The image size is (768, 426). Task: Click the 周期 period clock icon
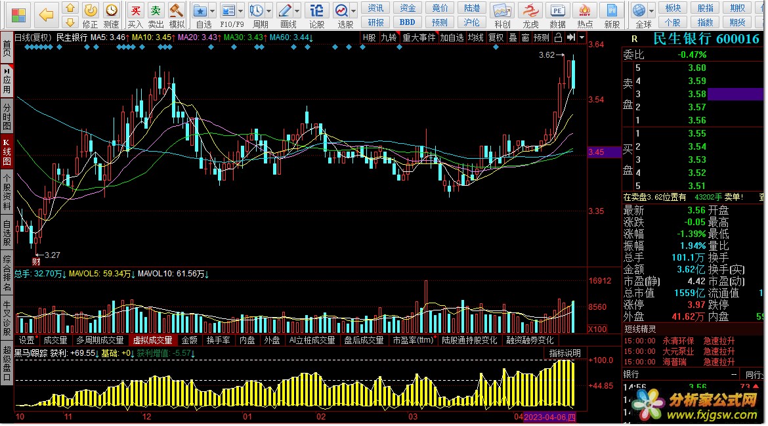pos(256,11)
